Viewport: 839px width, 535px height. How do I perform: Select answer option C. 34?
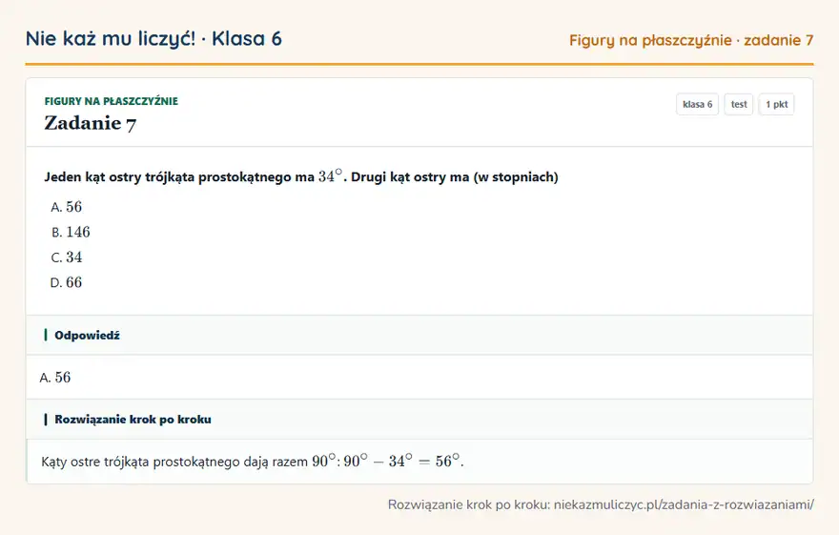tap(67, 257)
